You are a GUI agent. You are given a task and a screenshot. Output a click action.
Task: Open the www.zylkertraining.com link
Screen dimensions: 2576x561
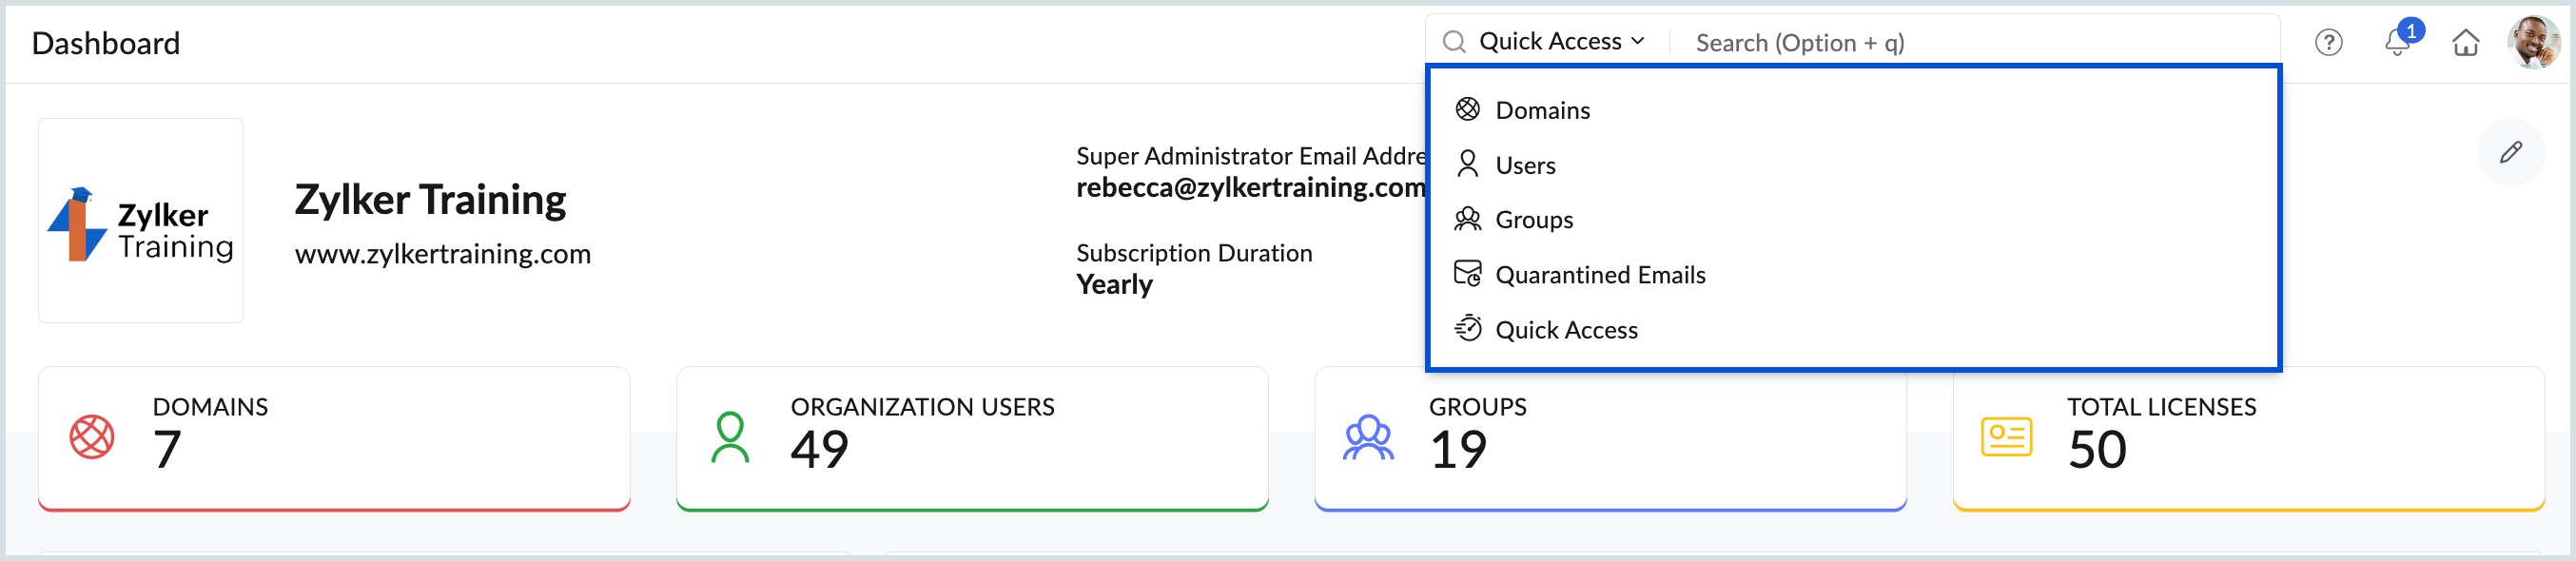pos(443,254)
